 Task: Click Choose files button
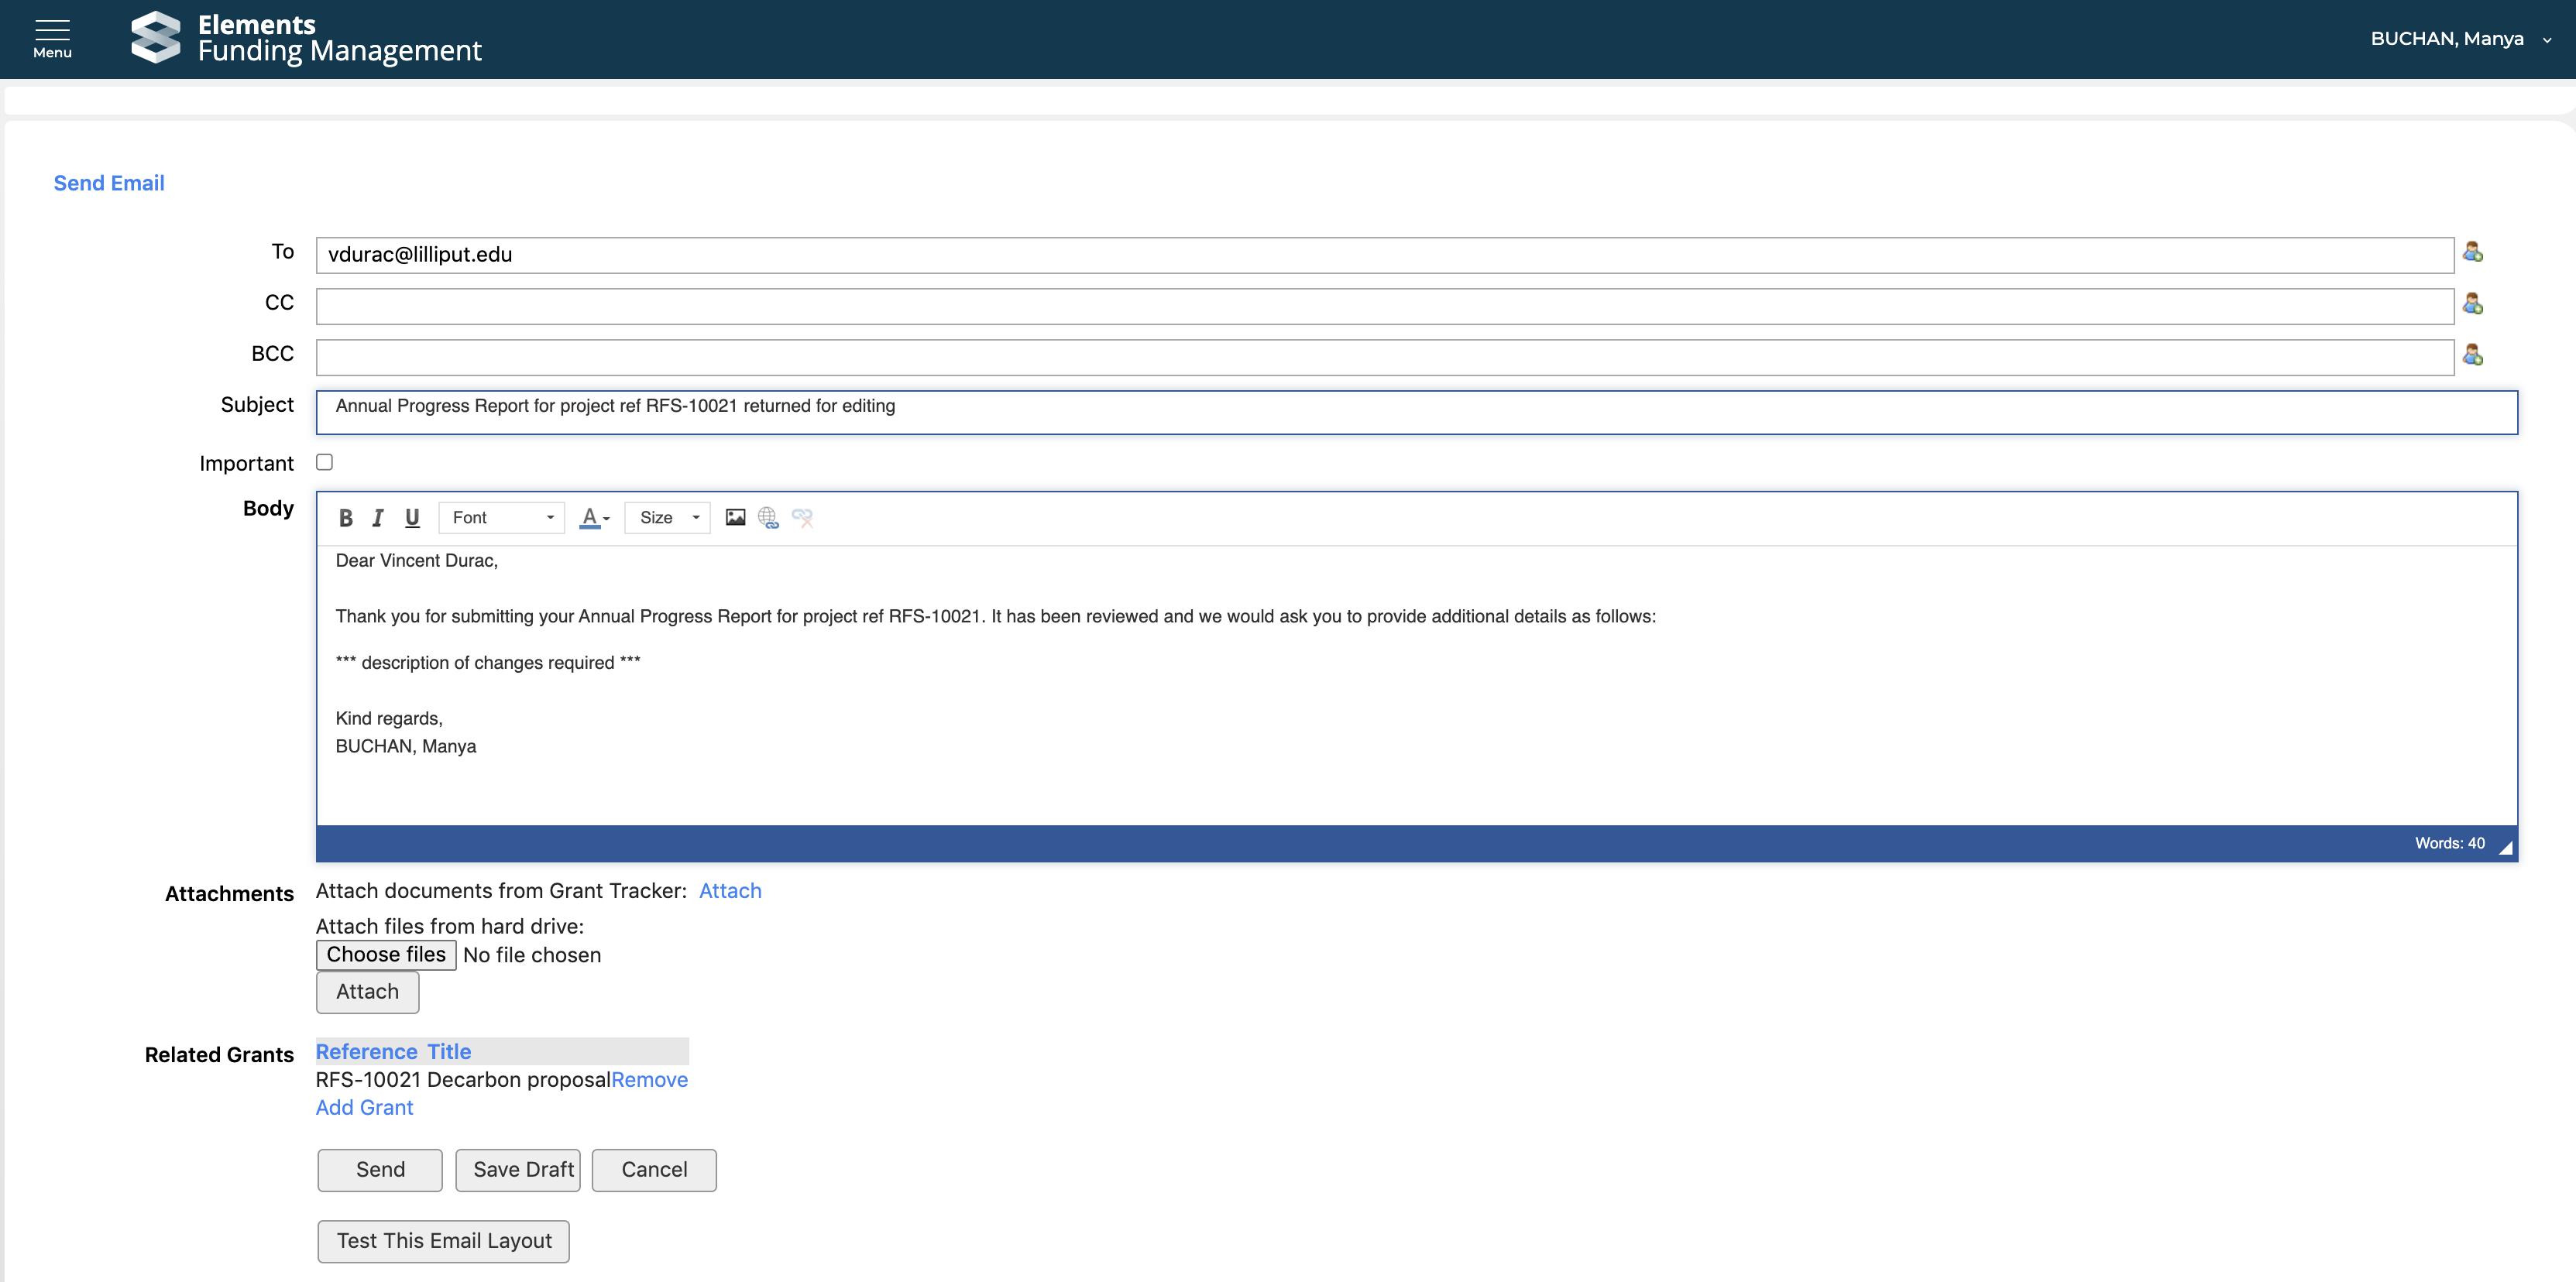(x=386, y=955)
